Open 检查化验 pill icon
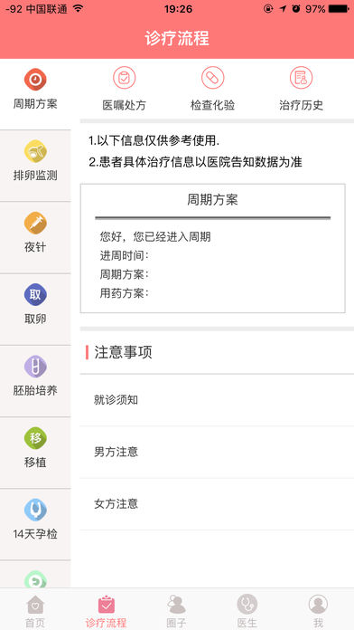This screenshot has height=630, width=354. point(212,78)
